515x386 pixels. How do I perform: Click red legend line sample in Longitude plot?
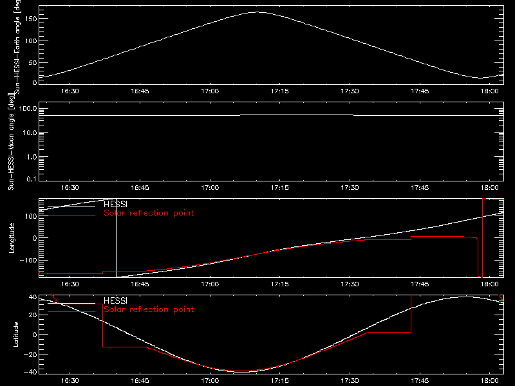71,216
